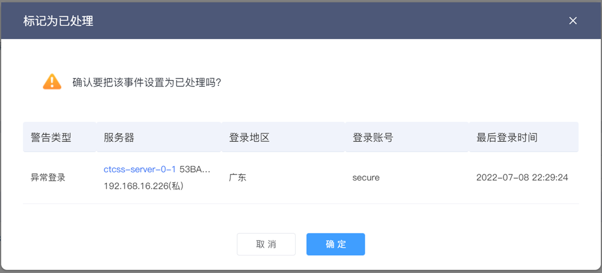Close the 标记为已处理 dialog with X

click(573, 21)
